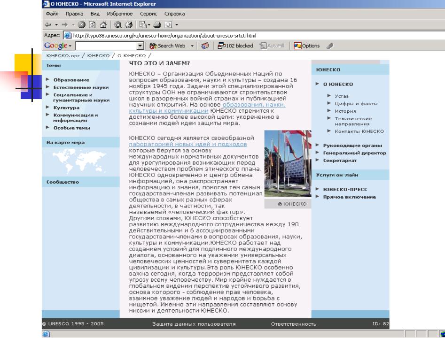This screenshot has width=445, height=338.
Task: Click the Back arrow button
Action: (48, 25)
